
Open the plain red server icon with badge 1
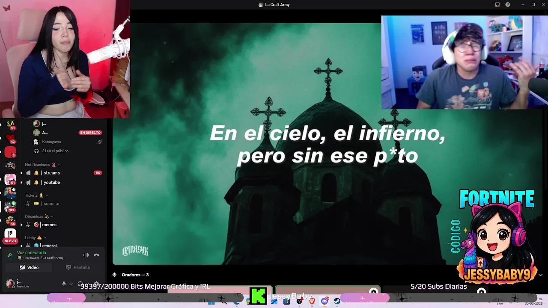coord(10,152)
